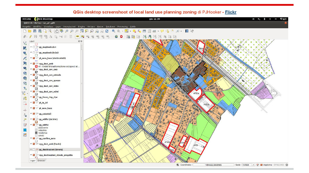309x173 pixels.
Task: Follow the Flickr hyperlink in the caption
Action: (x=231, y=12)
